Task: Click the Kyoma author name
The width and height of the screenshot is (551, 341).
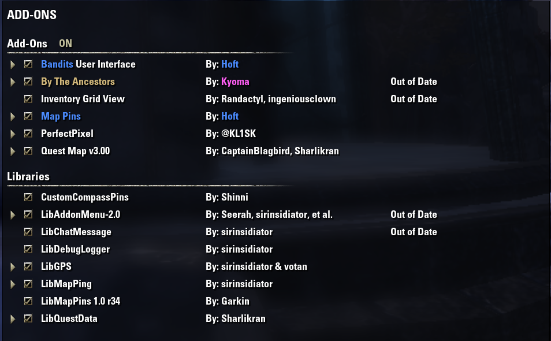Action: 235,81
